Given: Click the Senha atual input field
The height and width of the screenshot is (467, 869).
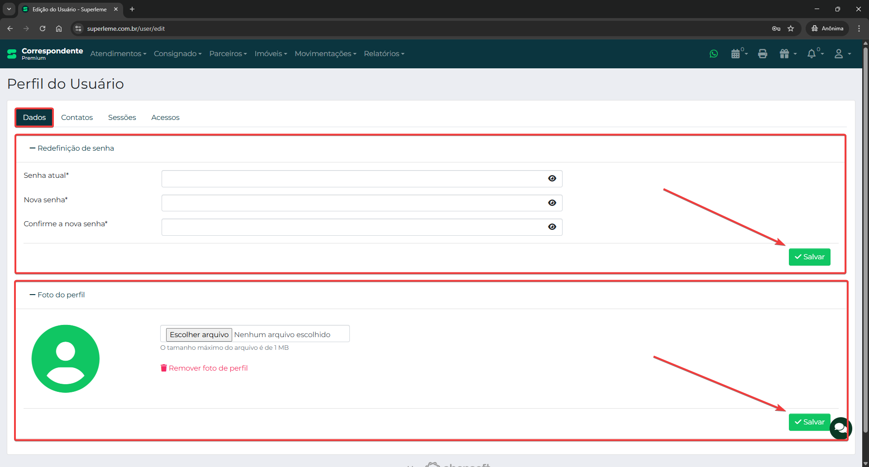Looking at the screenshot, I should pyautogui.click(x=353, y=179).
